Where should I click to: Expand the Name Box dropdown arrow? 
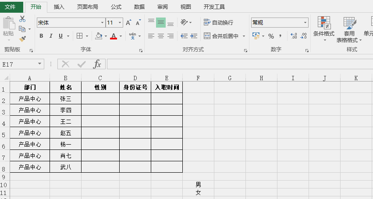point(40,64)
